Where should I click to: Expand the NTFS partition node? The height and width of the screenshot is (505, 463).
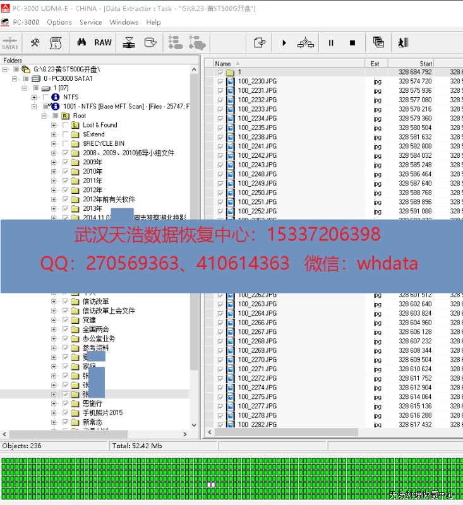(34, 97)
